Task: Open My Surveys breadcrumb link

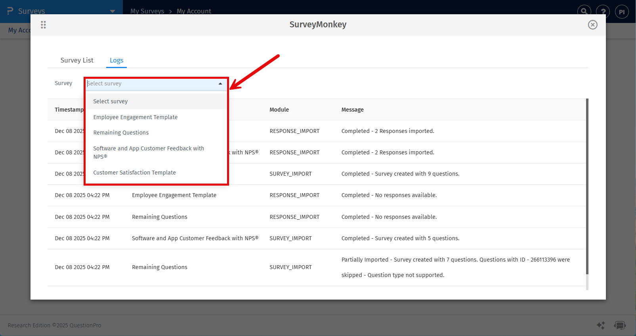Action: point(147,11)
